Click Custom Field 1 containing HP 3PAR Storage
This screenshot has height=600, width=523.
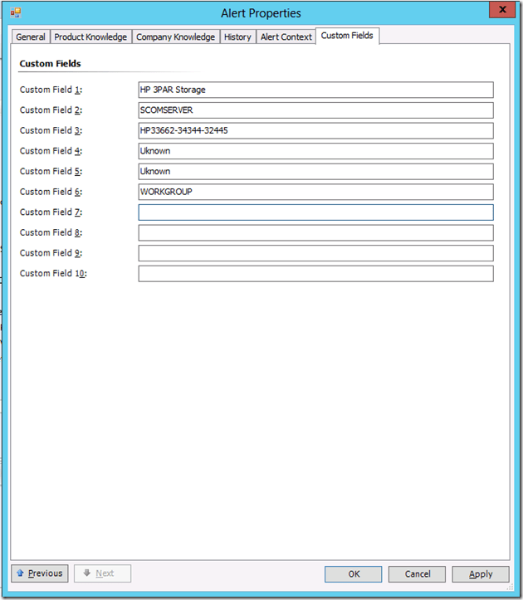[315, 90]
